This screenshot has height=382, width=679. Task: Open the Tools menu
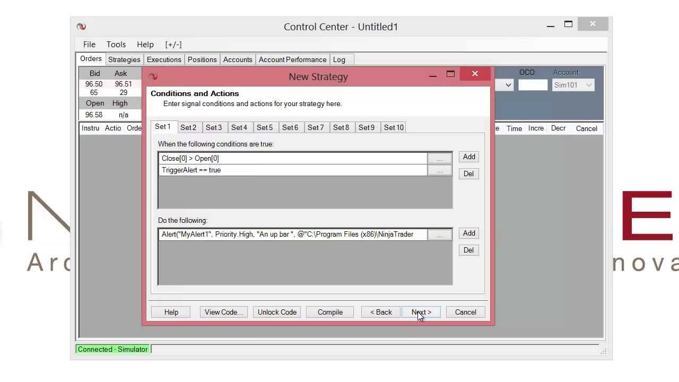(x=116, y=45)
